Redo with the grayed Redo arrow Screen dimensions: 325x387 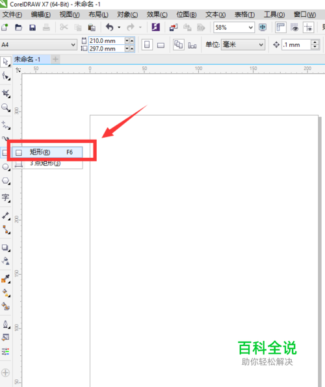click(131, 27)
